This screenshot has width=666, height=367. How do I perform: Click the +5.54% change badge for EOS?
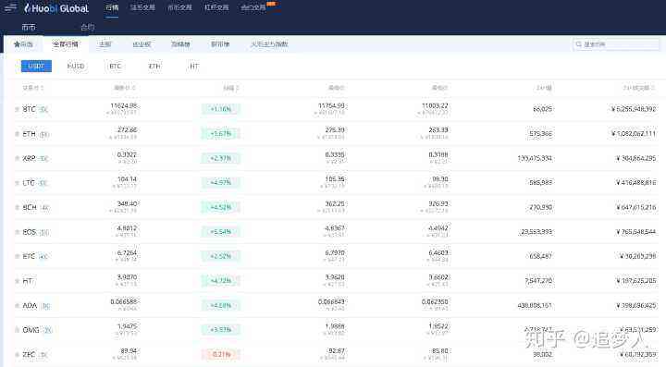[x=220, y=232]
